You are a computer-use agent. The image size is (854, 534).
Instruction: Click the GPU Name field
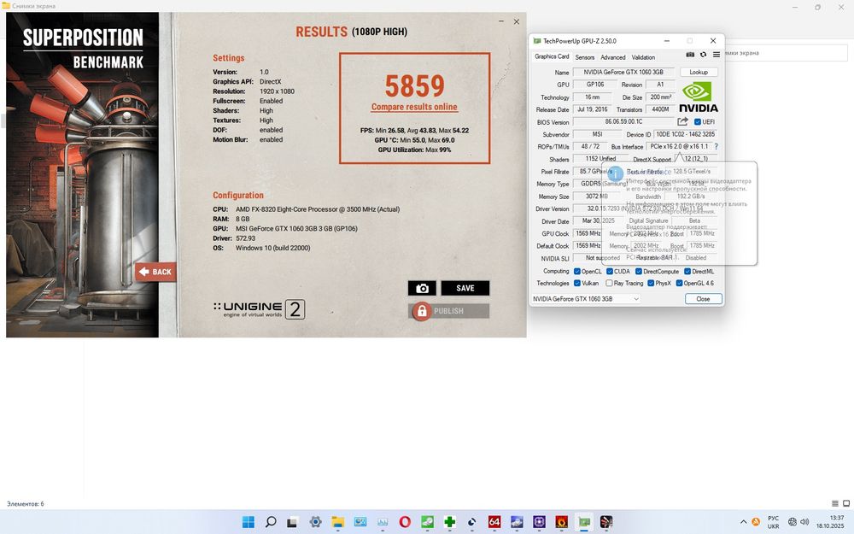coord(623,72)
